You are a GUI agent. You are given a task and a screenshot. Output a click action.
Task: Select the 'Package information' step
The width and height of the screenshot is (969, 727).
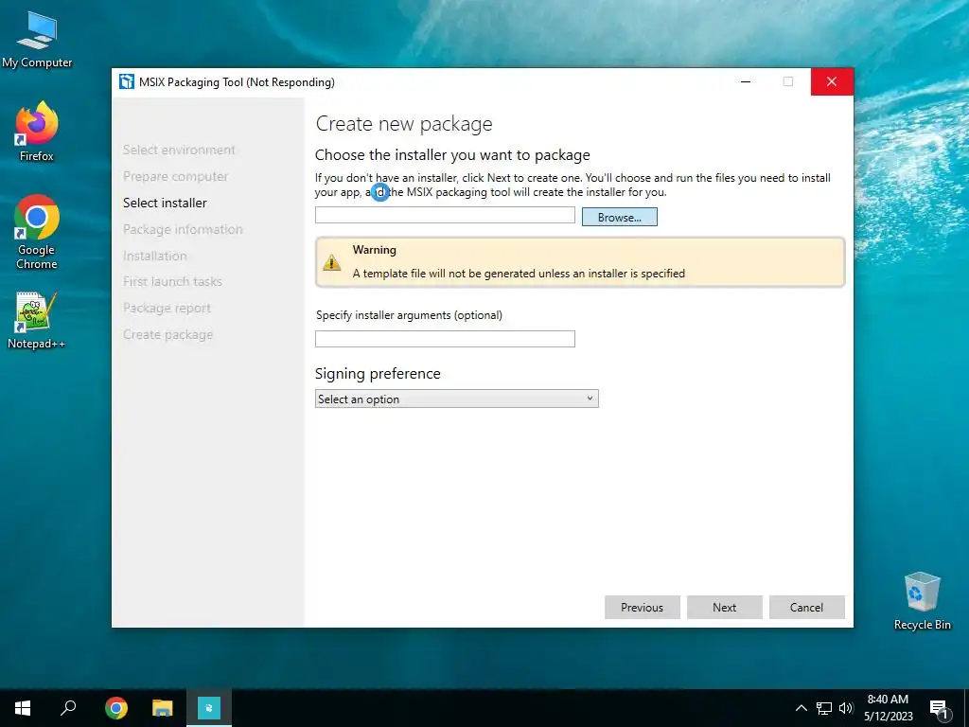pyautogui.click(x=183, y=229)
